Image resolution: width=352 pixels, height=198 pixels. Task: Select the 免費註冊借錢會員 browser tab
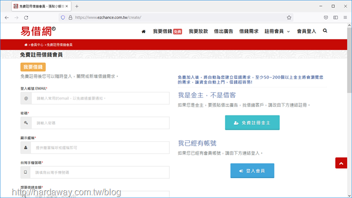[x=41, y=6]
